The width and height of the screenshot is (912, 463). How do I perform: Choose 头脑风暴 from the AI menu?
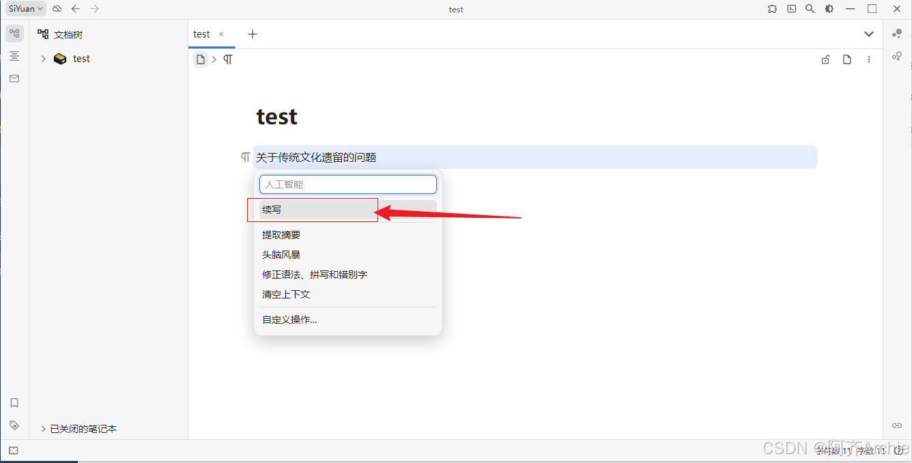348,255
